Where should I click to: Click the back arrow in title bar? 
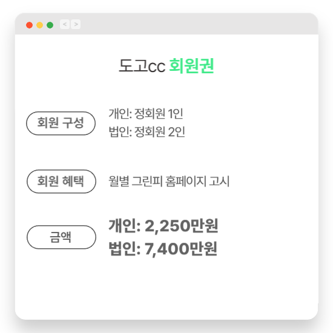coord(65,24)
